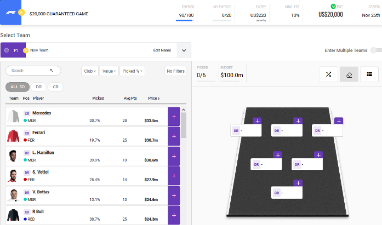Add driver to top-right DR slot
This screenshot has height=225, width=382.
pyautogui.click(x=339, y=121)
